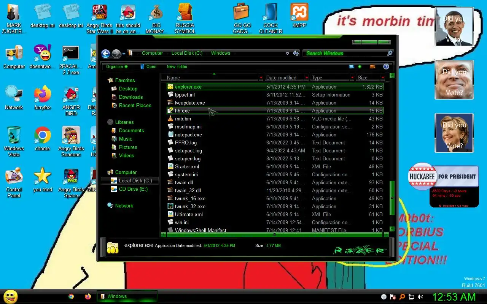487x304 pixels.
Task: Launch Firefox from the taskbar
Action: pyautogui.click(x=88, y=296)
